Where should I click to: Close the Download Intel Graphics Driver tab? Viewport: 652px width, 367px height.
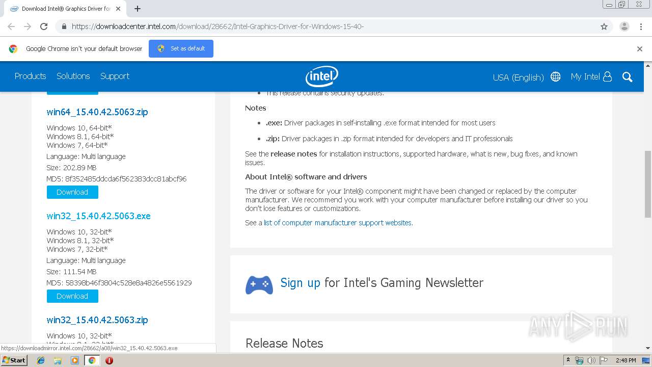tap(118, 9)
